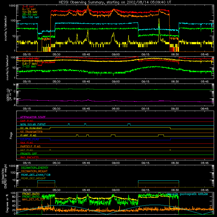The width and height of the screenshot is (217, 217).
Task: Pick the REAR_DEC_WEIGHT legend entry
Action: click(33, 178)
